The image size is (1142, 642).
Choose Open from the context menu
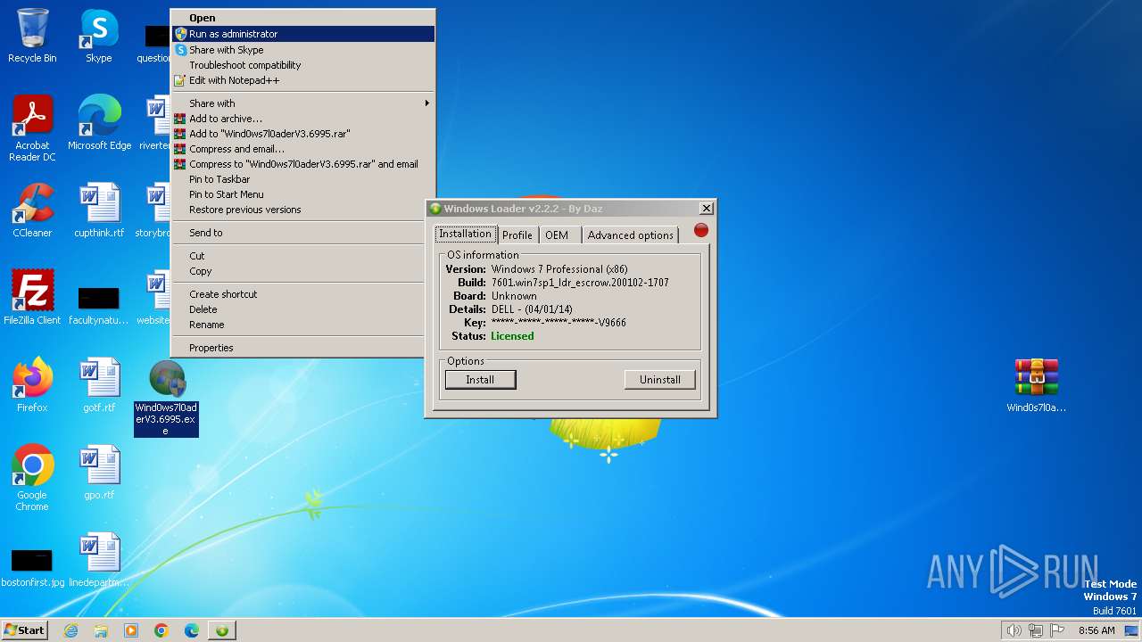303,18
